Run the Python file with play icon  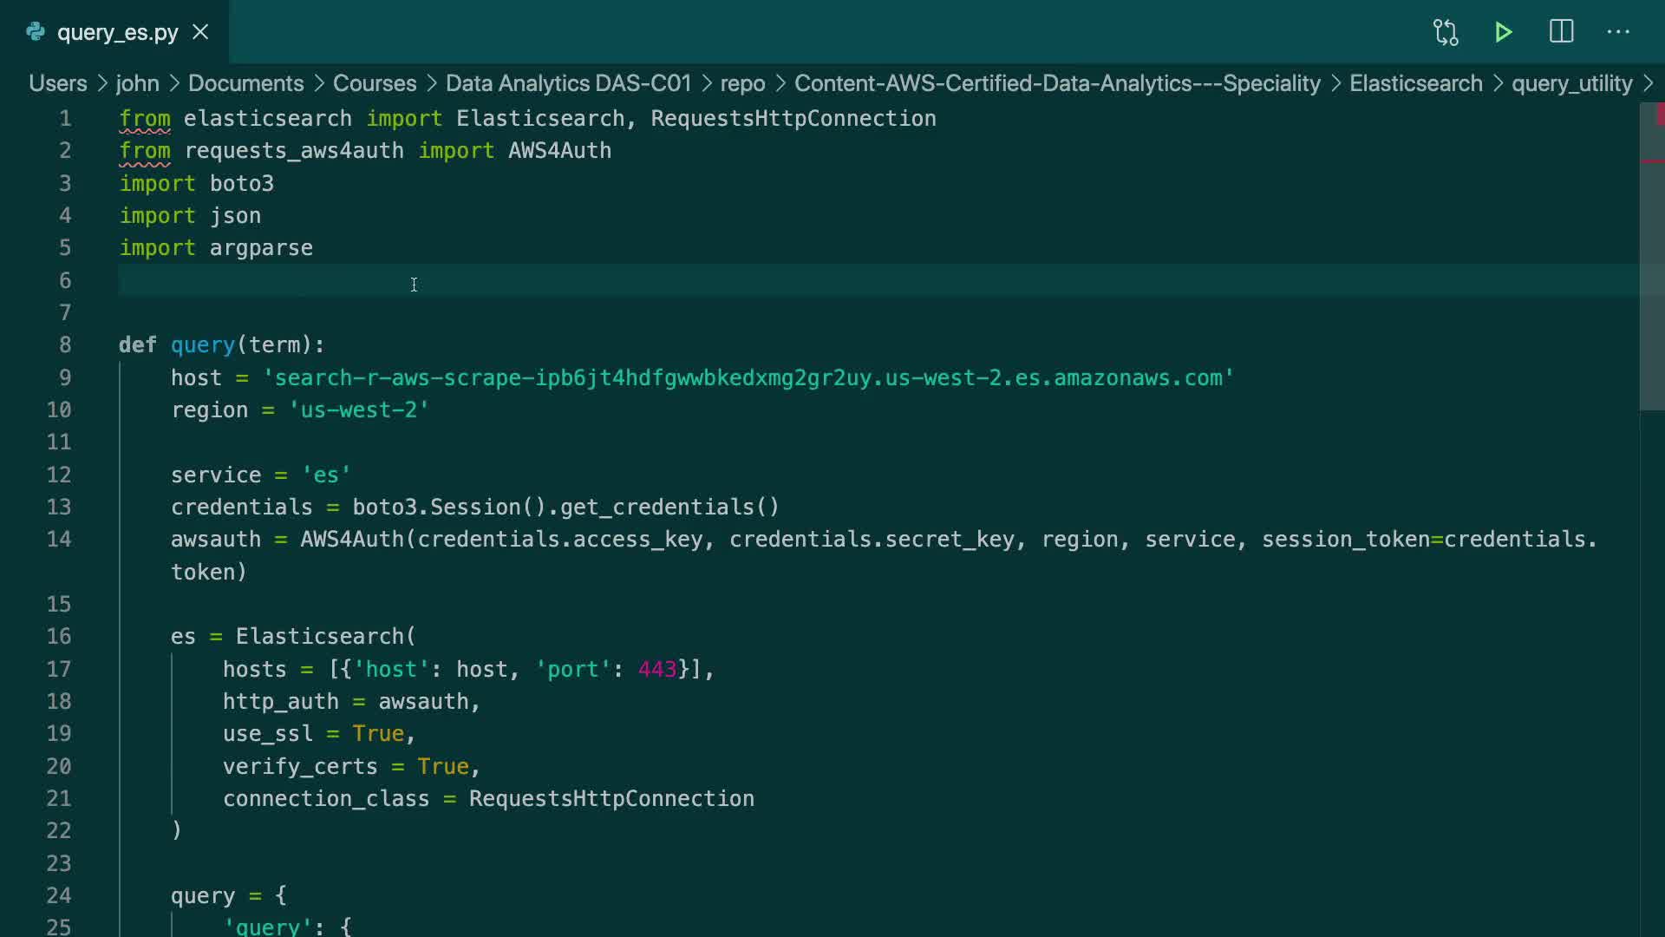coord(1504,32)
